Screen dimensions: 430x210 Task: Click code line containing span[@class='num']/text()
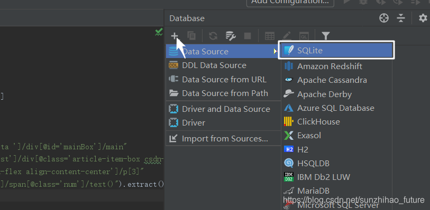point(82,184)
